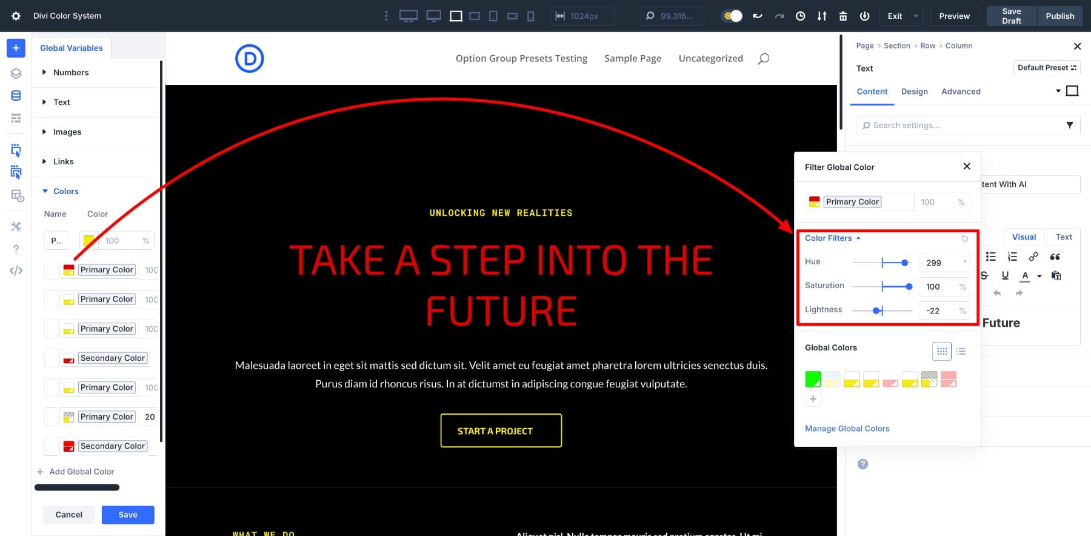Open the tools wrench icon in sidebar
This screenshot has width=1091, height=536.
pos(16,226)
